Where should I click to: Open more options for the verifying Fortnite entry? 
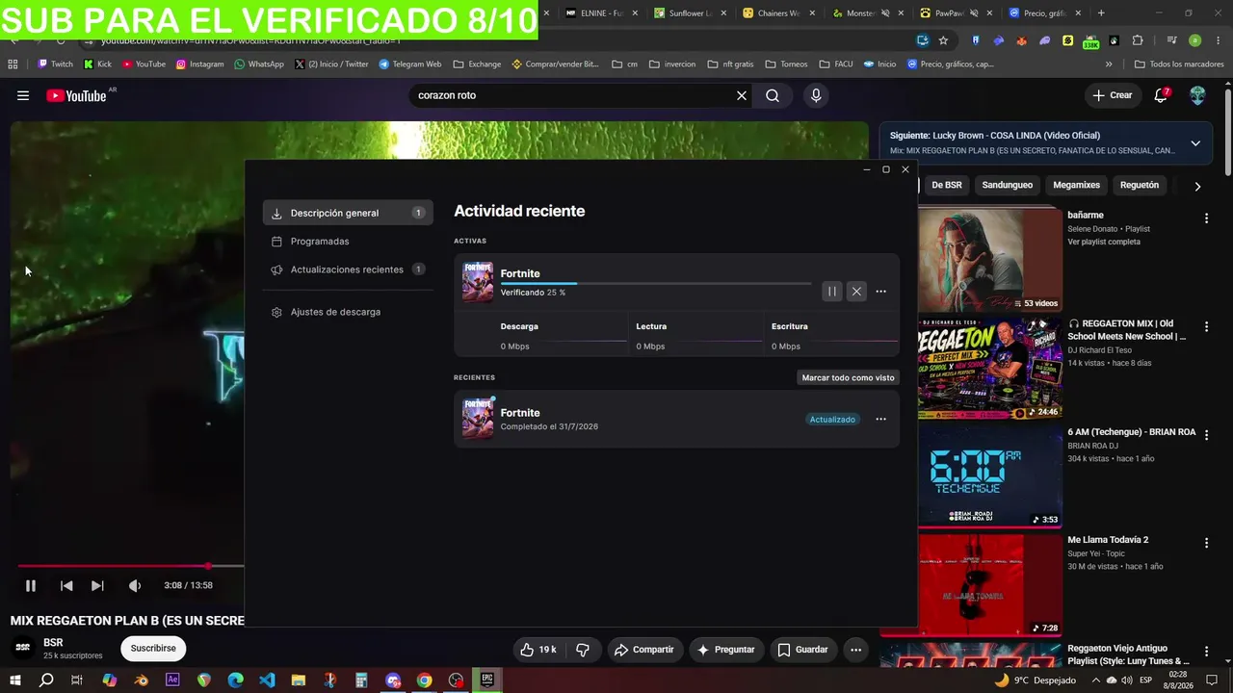tap(880, 292)
